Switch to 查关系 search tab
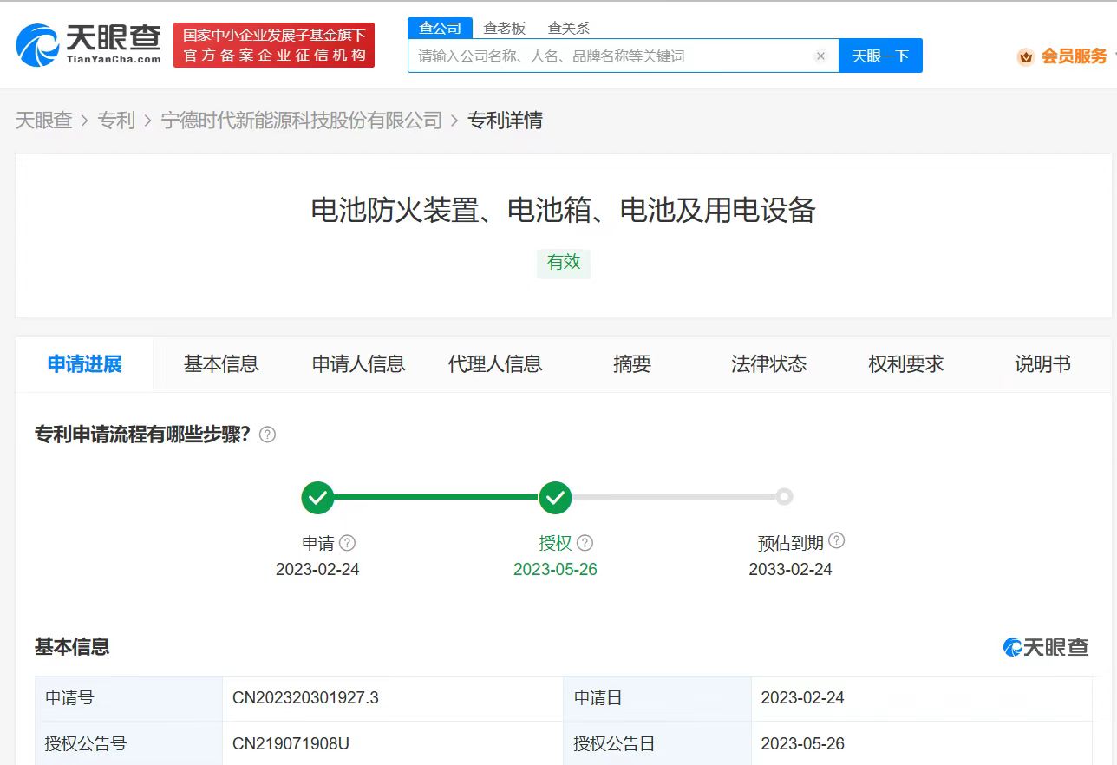Screen dimensions: 1117x765 [x=568, y=28]
